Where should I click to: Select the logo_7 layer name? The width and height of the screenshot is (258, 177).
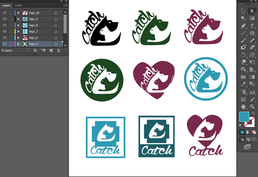point(34,32)
